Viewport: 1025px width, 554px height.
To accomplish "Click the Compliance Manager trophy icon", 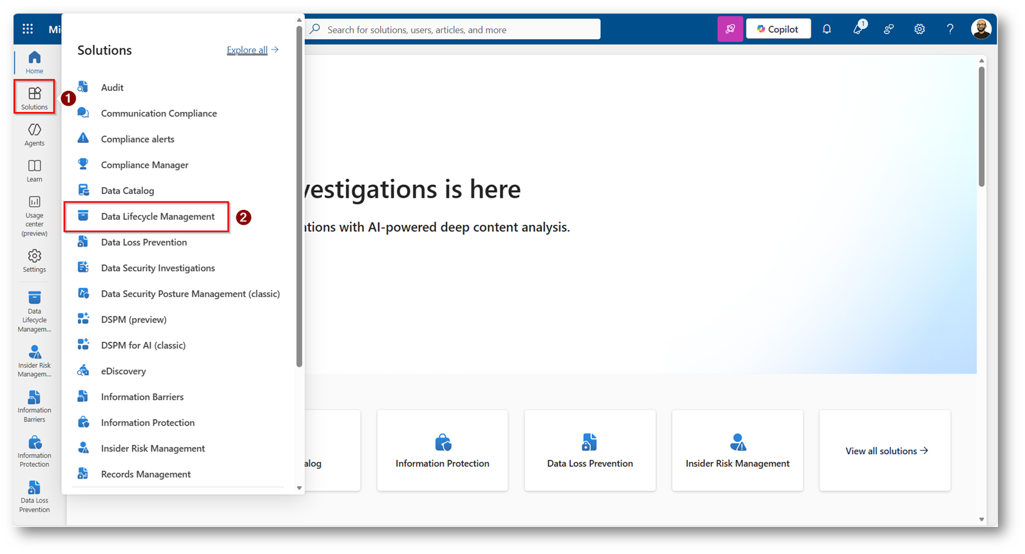I will [x=83, y=164].
